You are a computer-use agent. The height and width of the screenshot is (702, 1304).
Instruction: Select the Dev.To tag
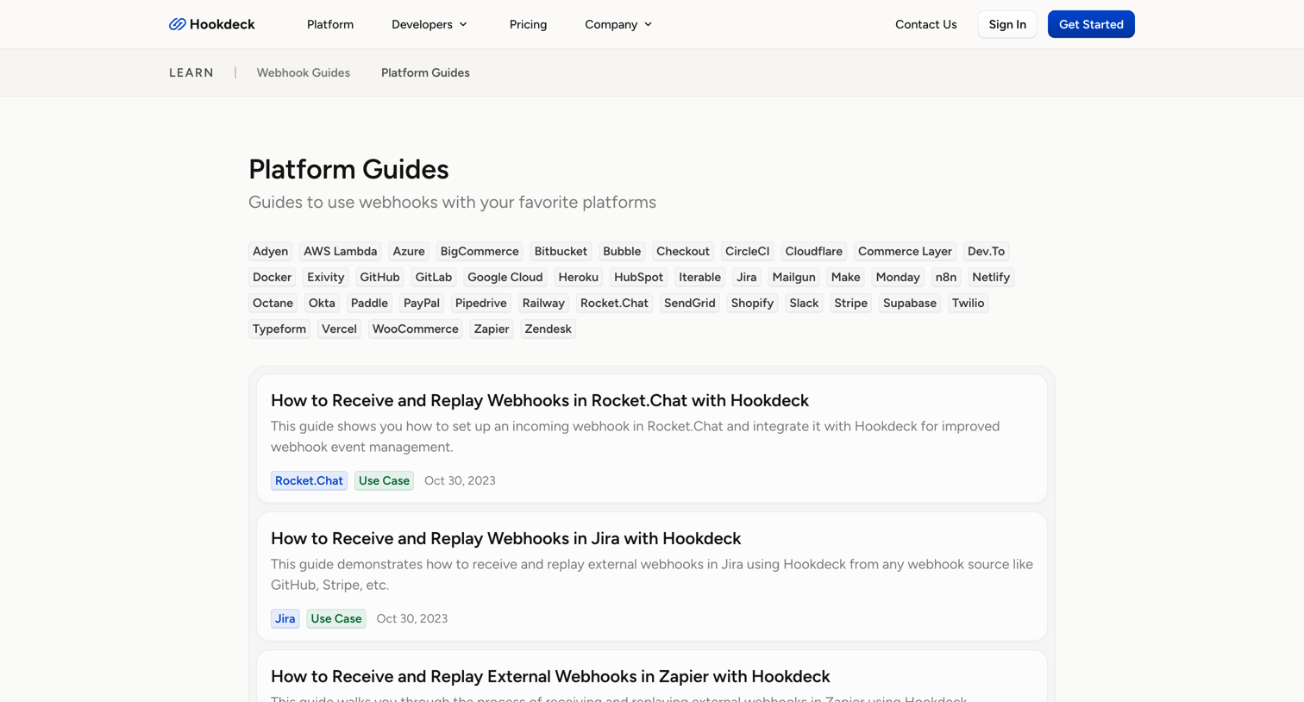point(986,251)
